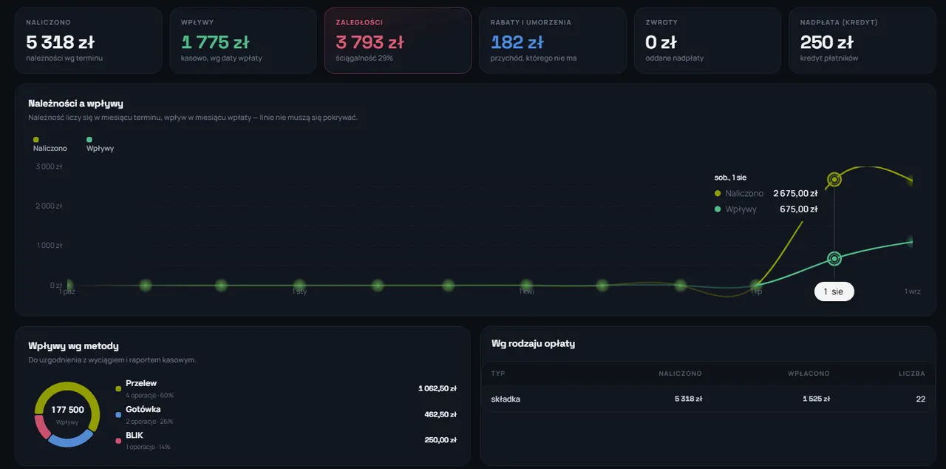The height and width of the screenshot is (469, 946).
Task: Click the red BLIK segment of the donut
Action: [41, 427]
